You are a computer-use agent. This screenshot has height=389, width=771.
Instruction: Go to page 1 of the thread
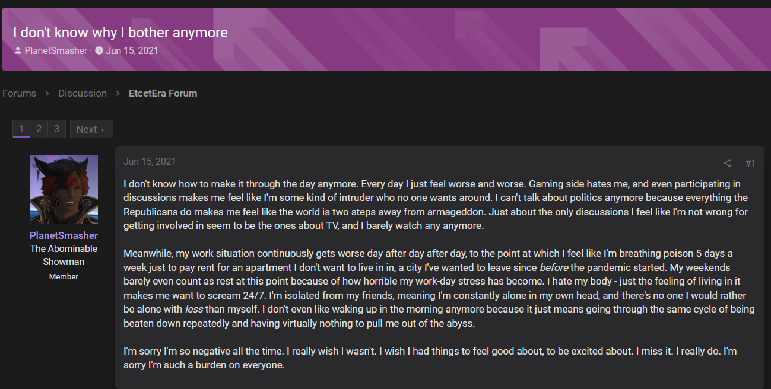[21, 129]
